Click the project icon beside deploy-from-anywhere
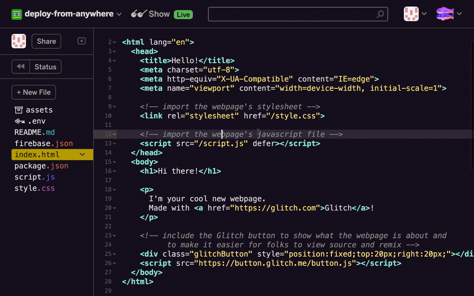The height and width of the screenshot is (296, 474). (17, 14)
